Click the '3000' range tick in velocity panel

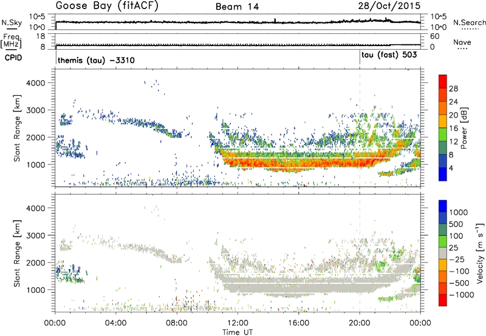point(35,235)
